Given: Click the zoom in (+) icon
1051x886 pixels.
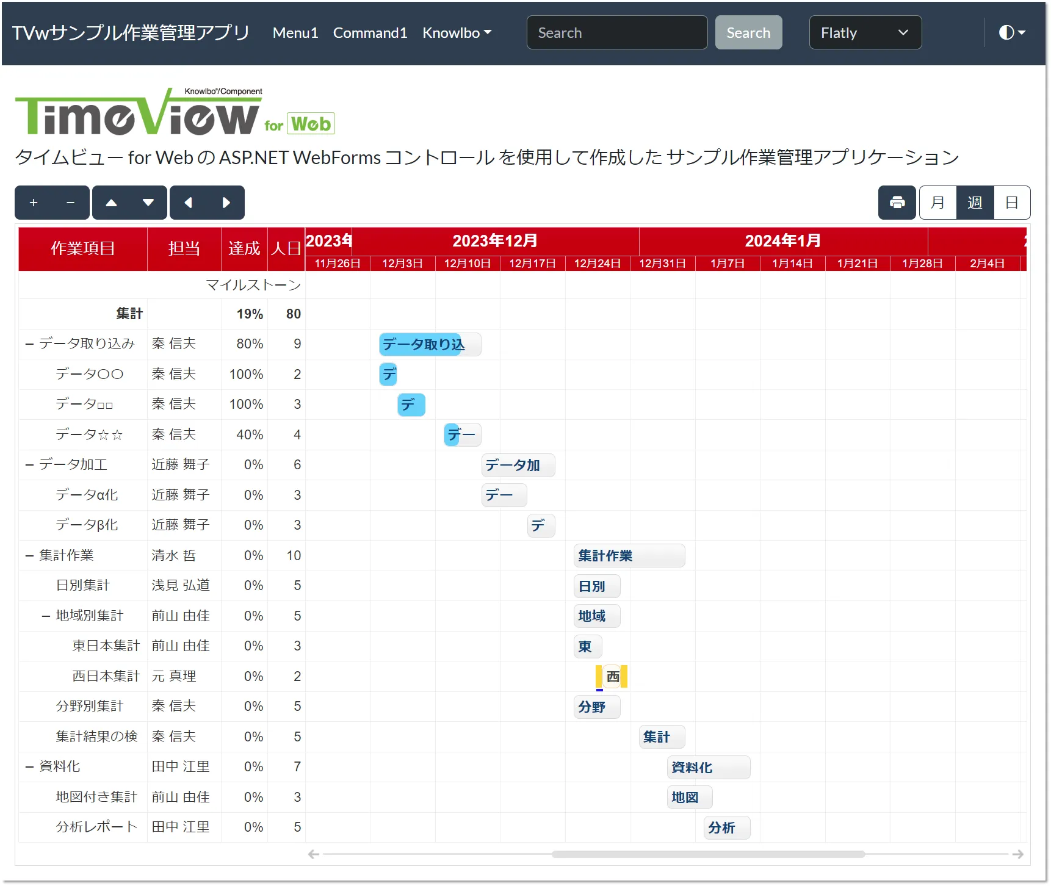Looking at the screenshot, I should click(34, 202).
